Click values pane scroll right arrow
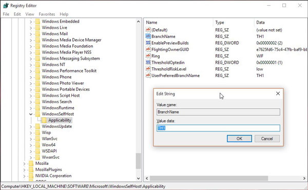The image size is (308, 190). point(304,178)
